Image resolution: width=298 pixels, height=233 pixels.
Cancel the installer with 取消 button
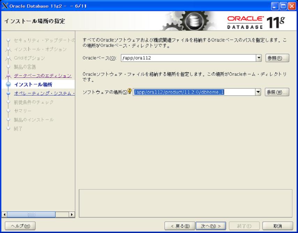(278, 226)
